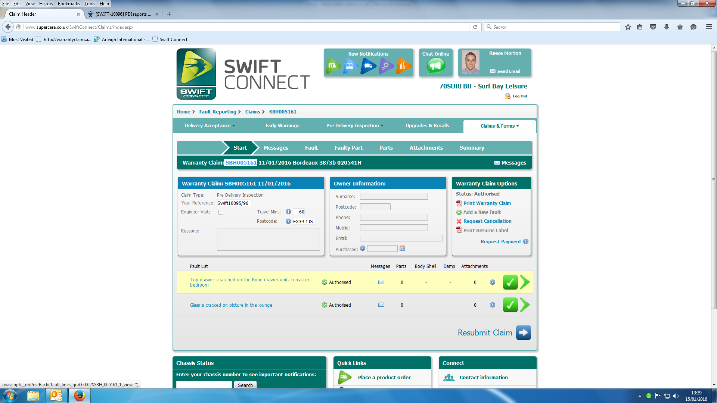Screen dimensions: 717x403
Task: Click info icon next to Travel Mins
Action: pos(288,212)
